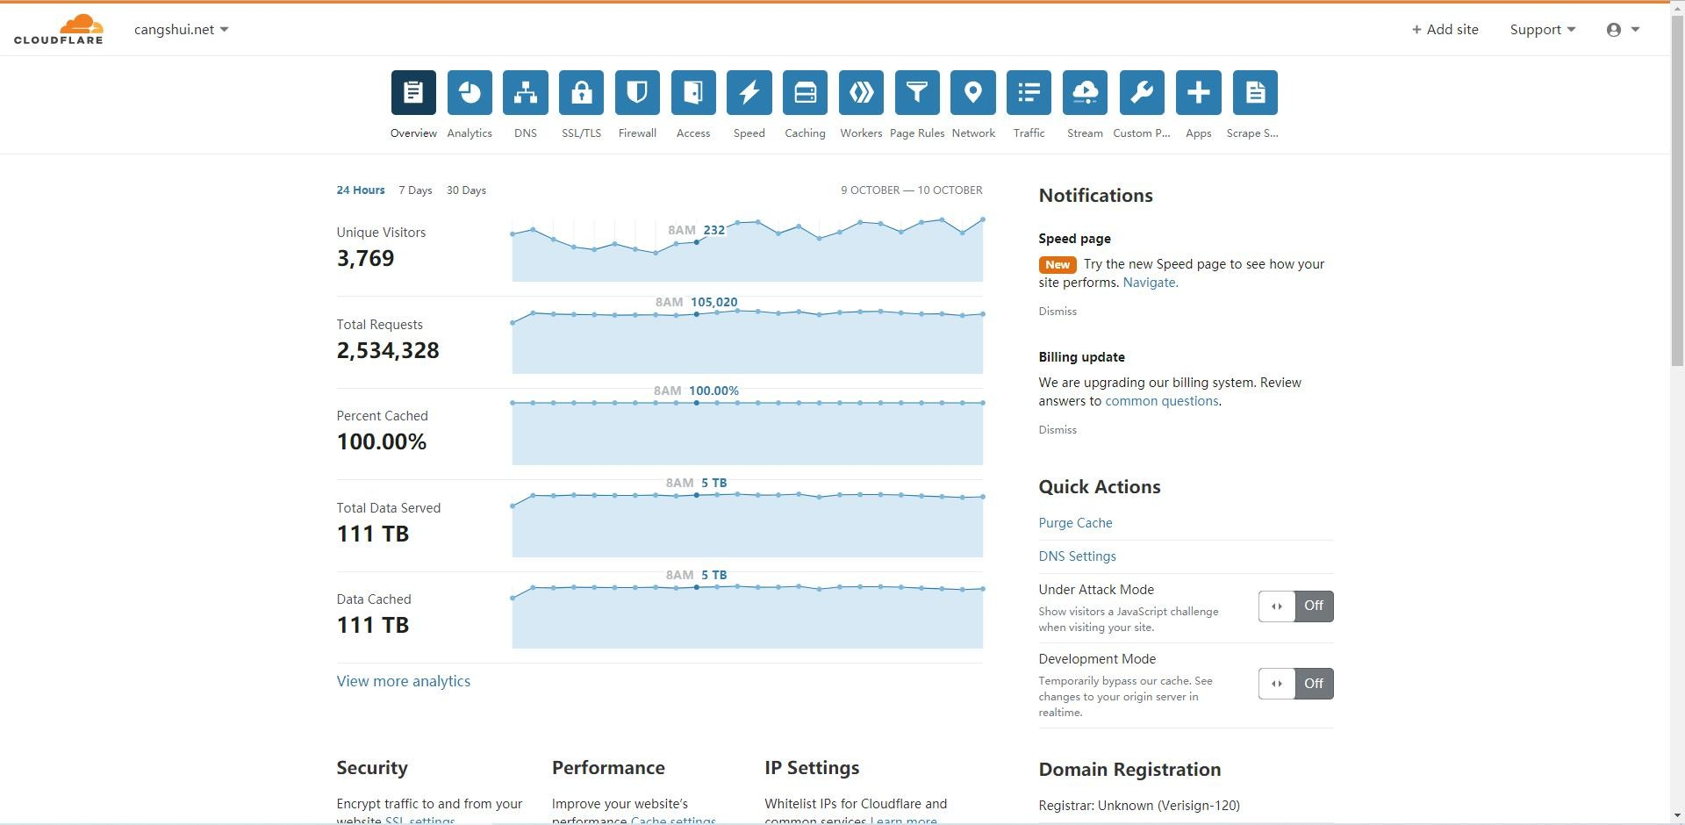The width and height of the screenshot is (1685, 825).
Task: Click the IP Settings section heading
Action: pos(812,768)
